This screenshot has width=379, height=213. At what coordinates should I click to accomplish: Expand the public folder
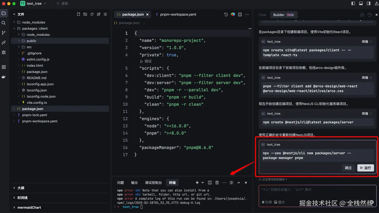(x=19, y=41)
